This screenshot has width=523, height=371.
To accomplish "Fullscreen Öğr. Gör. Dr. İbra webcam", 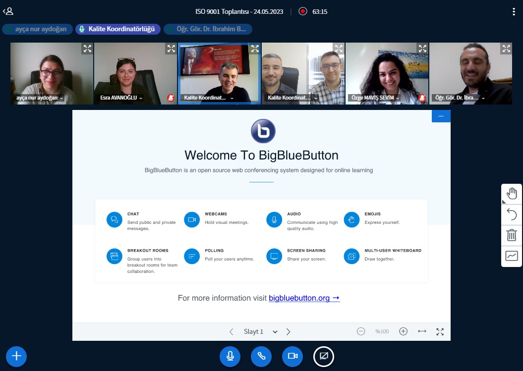I will coord(506,49).
